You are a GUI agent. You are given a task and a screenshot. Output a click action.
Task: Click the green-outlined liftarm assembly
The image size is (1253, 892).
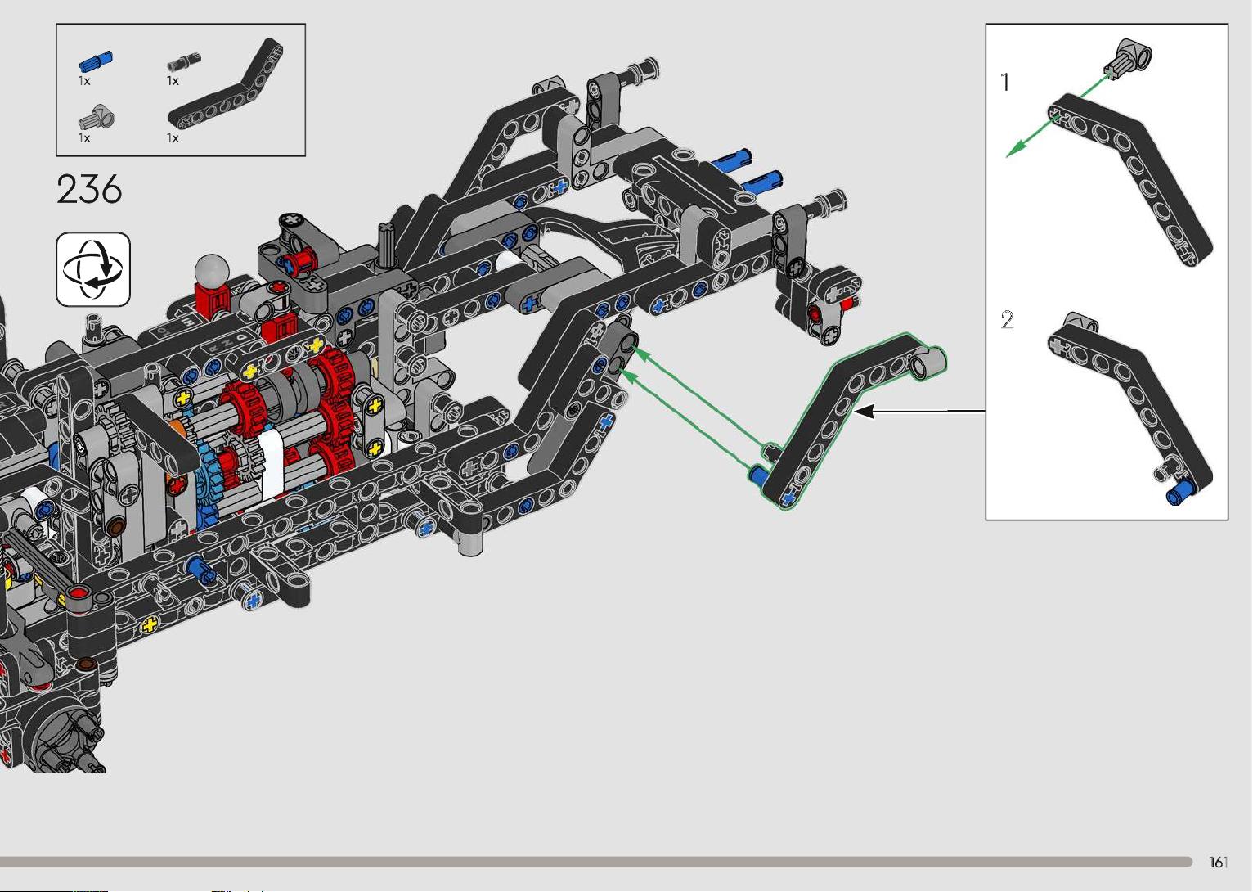pyautogui.click(x=847, y=421)
